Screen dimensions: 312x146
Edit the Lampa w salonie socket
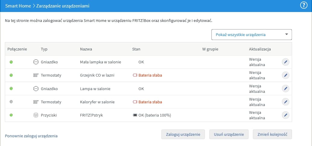285,88
